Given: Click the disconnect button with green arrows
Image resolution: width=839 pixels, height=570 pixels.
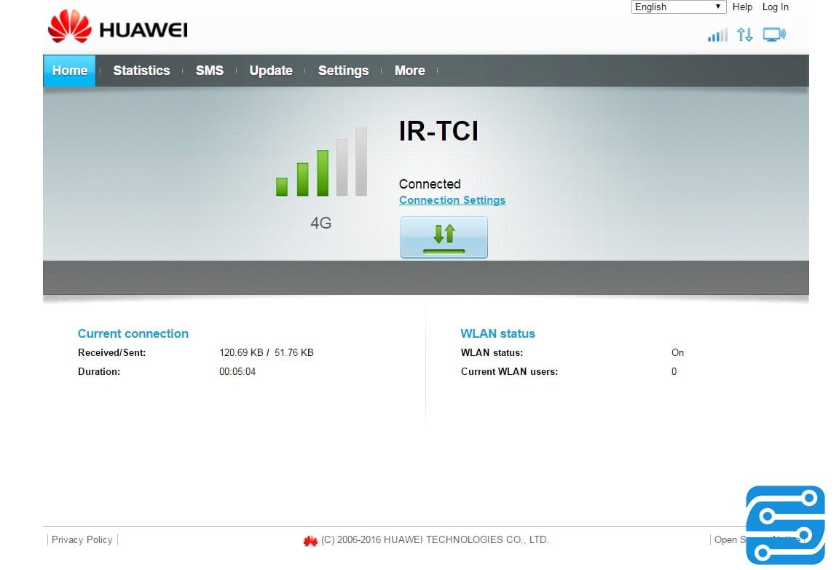Looking at the screenshot, I should click(x=444, y=237).
